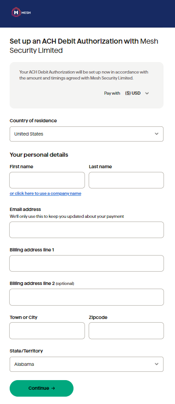Click the Mesh hexagon logo icon

pyautogui.click(x=16, y=12)
